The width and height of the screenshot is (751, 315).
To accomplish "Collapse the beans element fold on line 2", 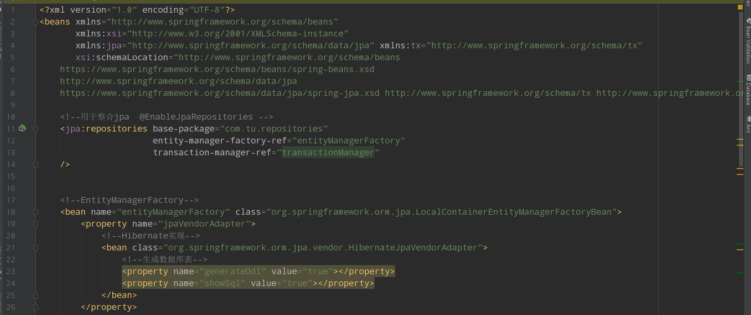I will [35, 22].
